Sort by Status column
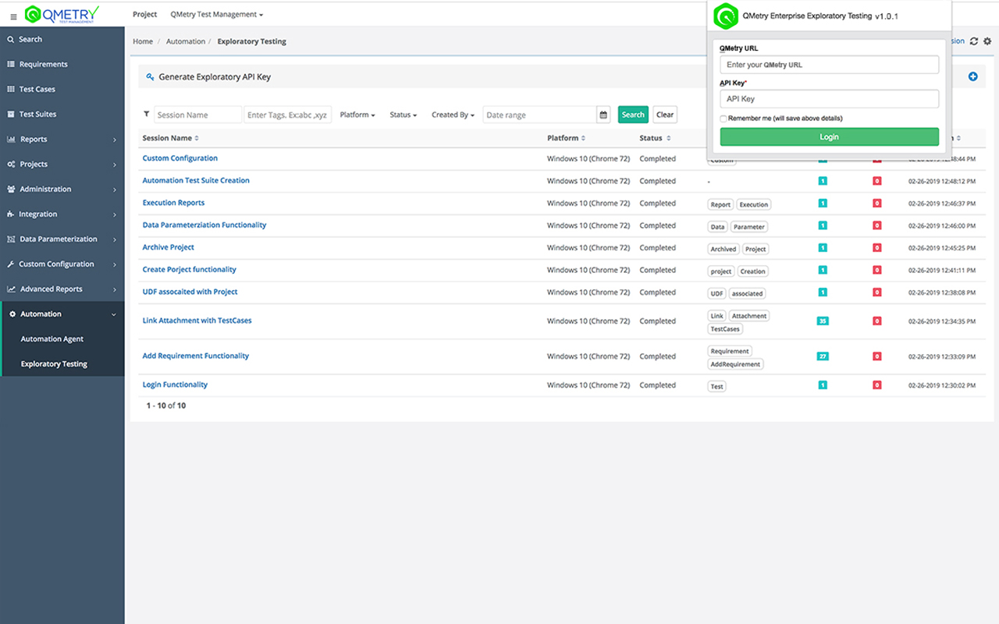 655,138
